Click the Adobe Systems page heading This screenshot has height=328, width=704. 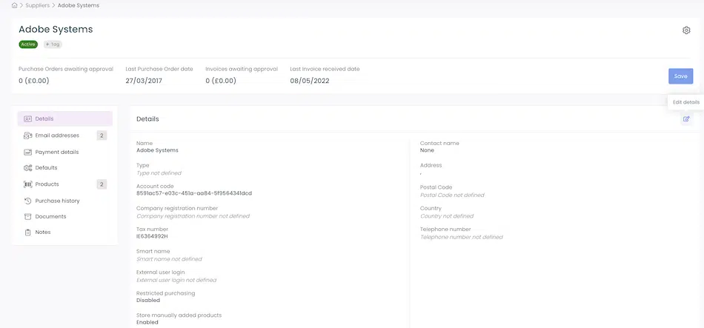(56, 30)
